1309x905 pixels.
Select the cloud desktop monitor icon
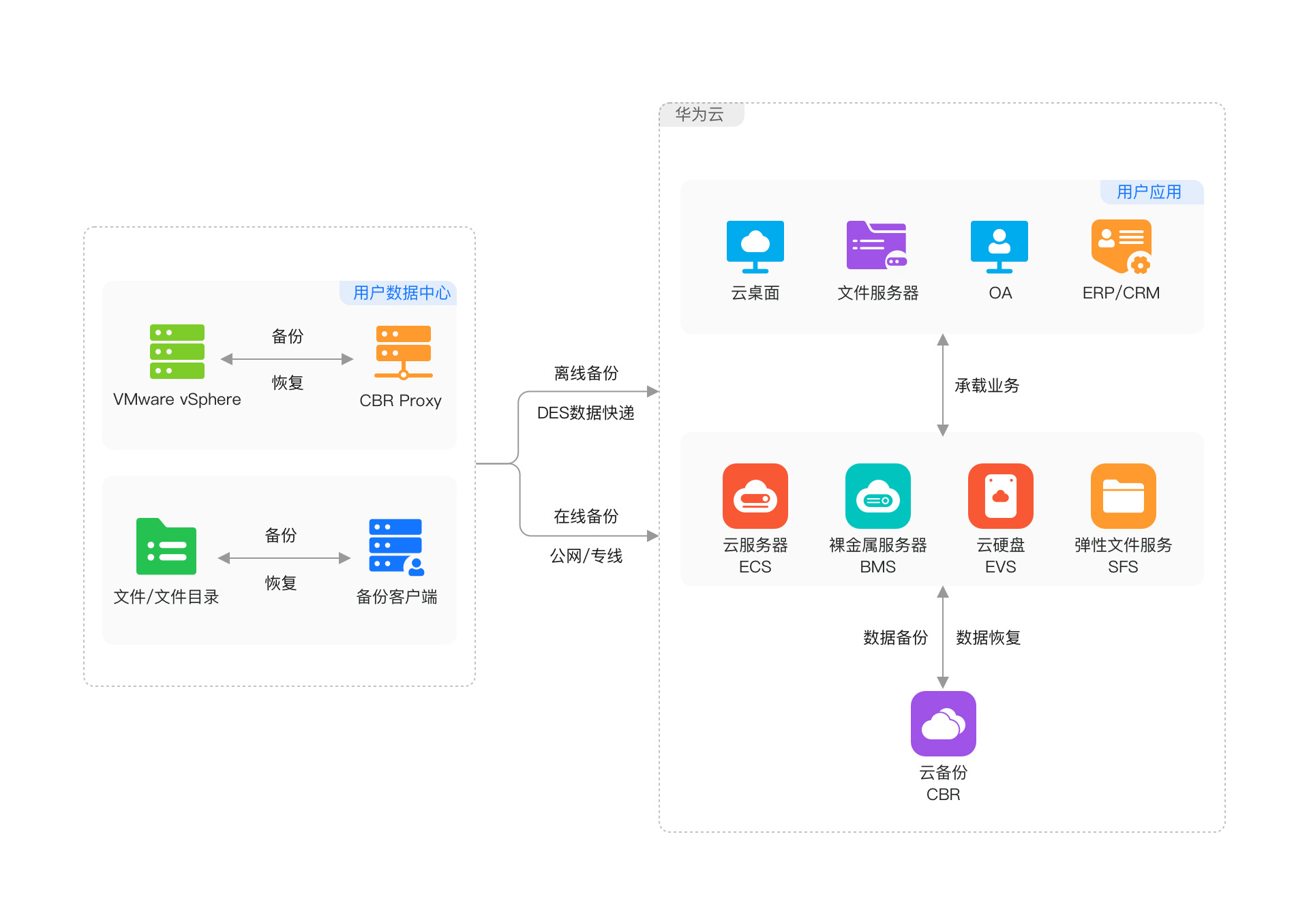coord(755,246)
